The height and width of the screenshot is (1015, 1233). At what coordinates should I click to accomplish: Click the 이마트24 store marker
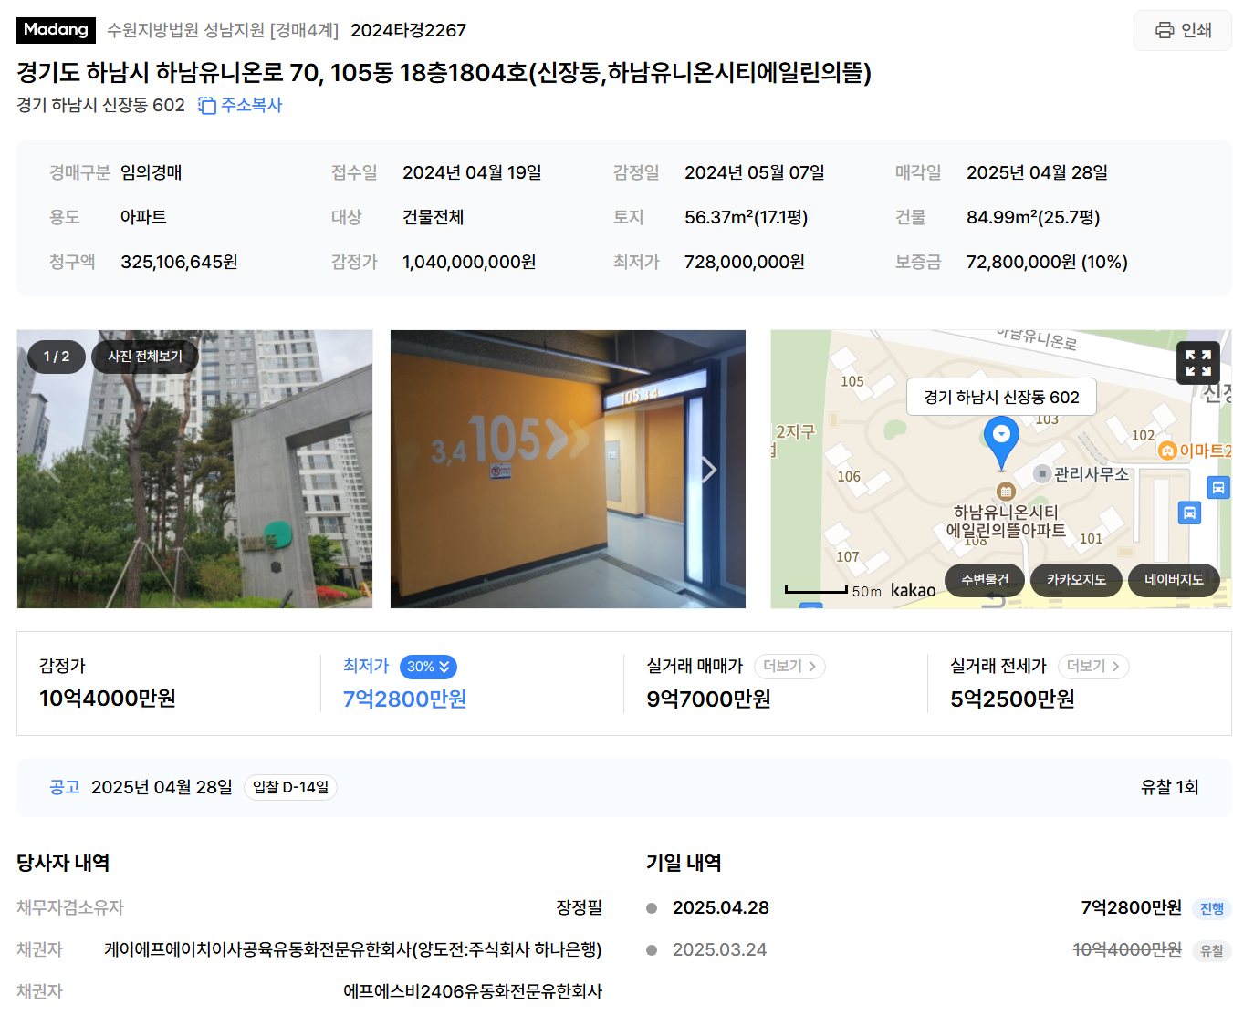[1194, 451]
